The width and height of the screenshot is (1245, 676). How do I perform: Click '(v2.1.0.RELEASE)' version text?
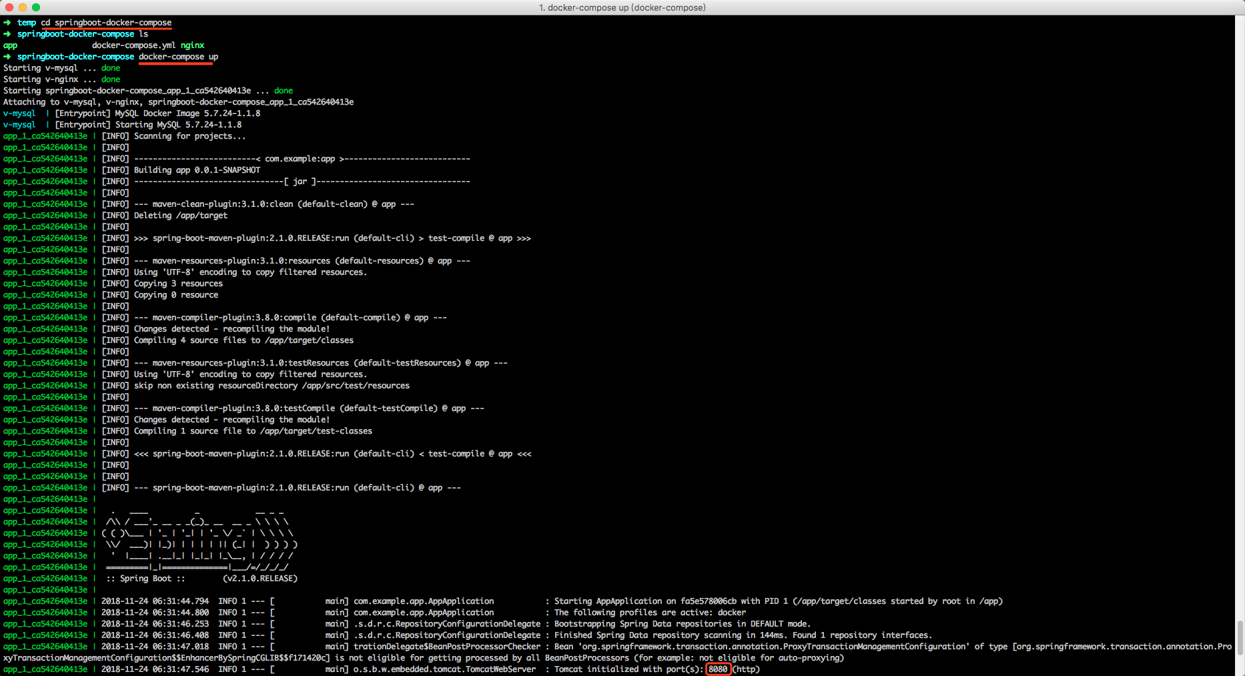point(260,579)
